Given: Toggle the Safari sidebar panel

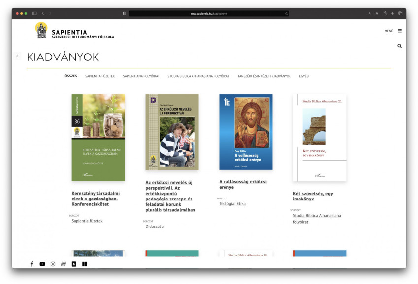Looking at the screenshot, I should [34, 13].
